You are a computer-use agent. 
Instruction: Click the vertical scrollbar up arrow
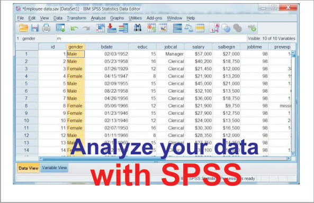click(293, 52)
